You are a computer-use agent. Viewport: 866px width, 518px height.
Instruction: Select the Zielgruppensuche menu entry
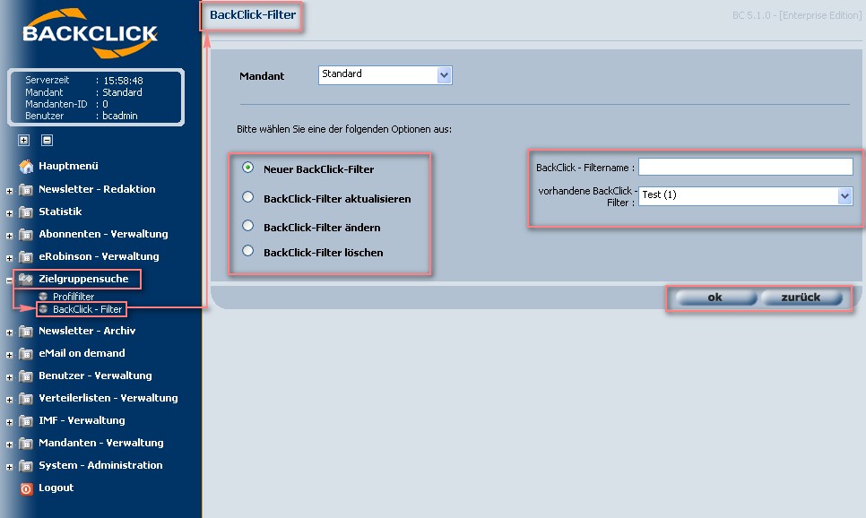point(83,279)
